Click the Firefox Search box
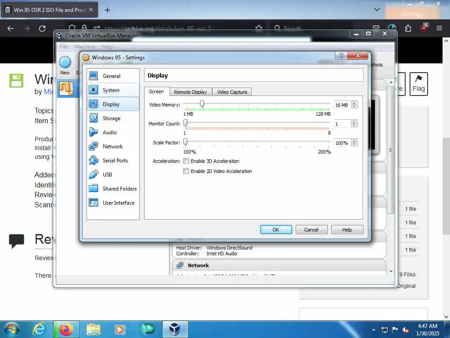The width and height of the screenshot is (450, 338). click(x=311, y=28)
